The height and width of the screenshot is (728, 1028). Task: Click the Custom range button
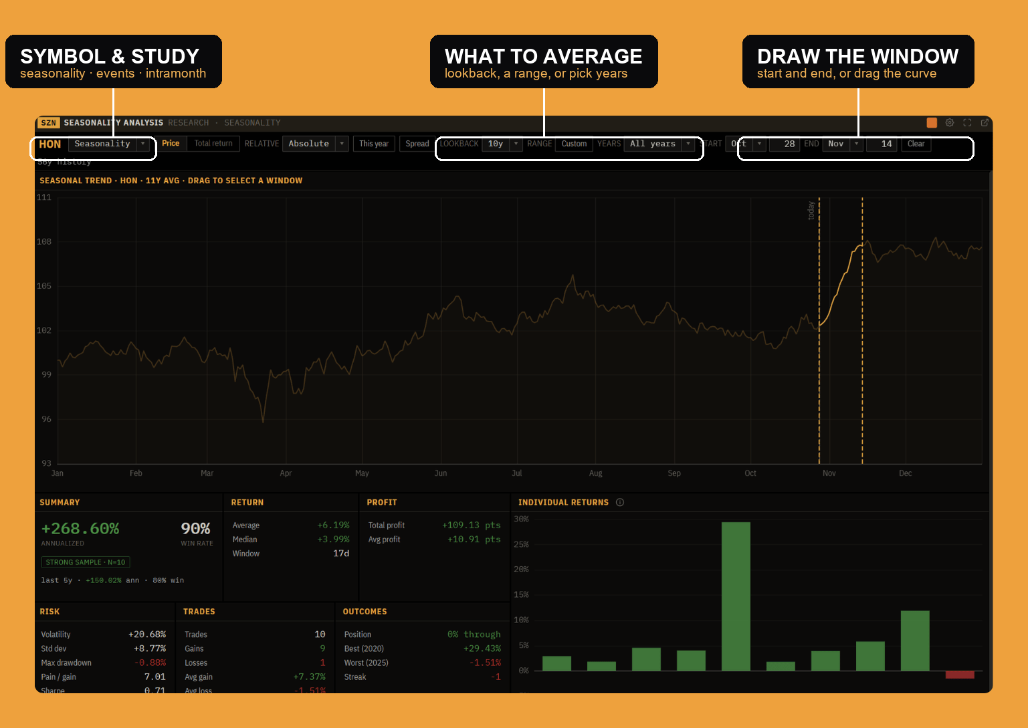point(574,144)
